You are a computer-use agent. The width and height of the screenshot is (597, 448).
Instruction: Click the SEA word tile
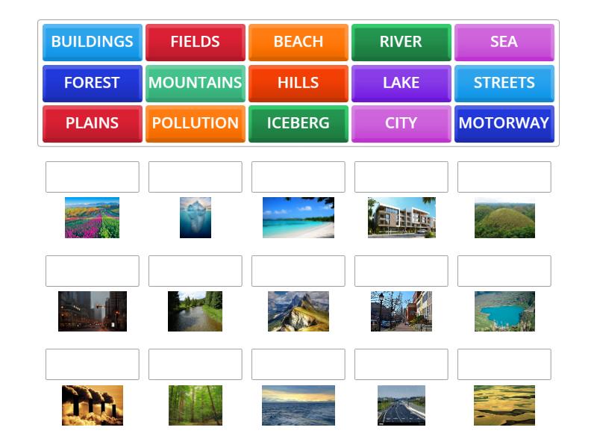click(x=504, y=42)
